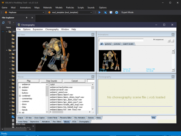This screenshot has height=136, width=181.
Task: Select ambience/wind1.wav in the list
Action: tap(59, 90)
